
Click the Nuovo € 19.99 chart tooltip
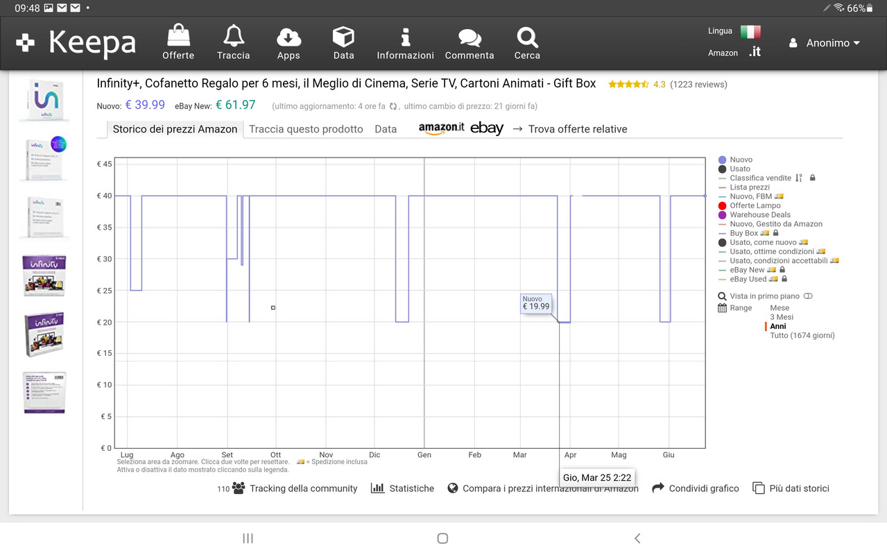[535, 302]
